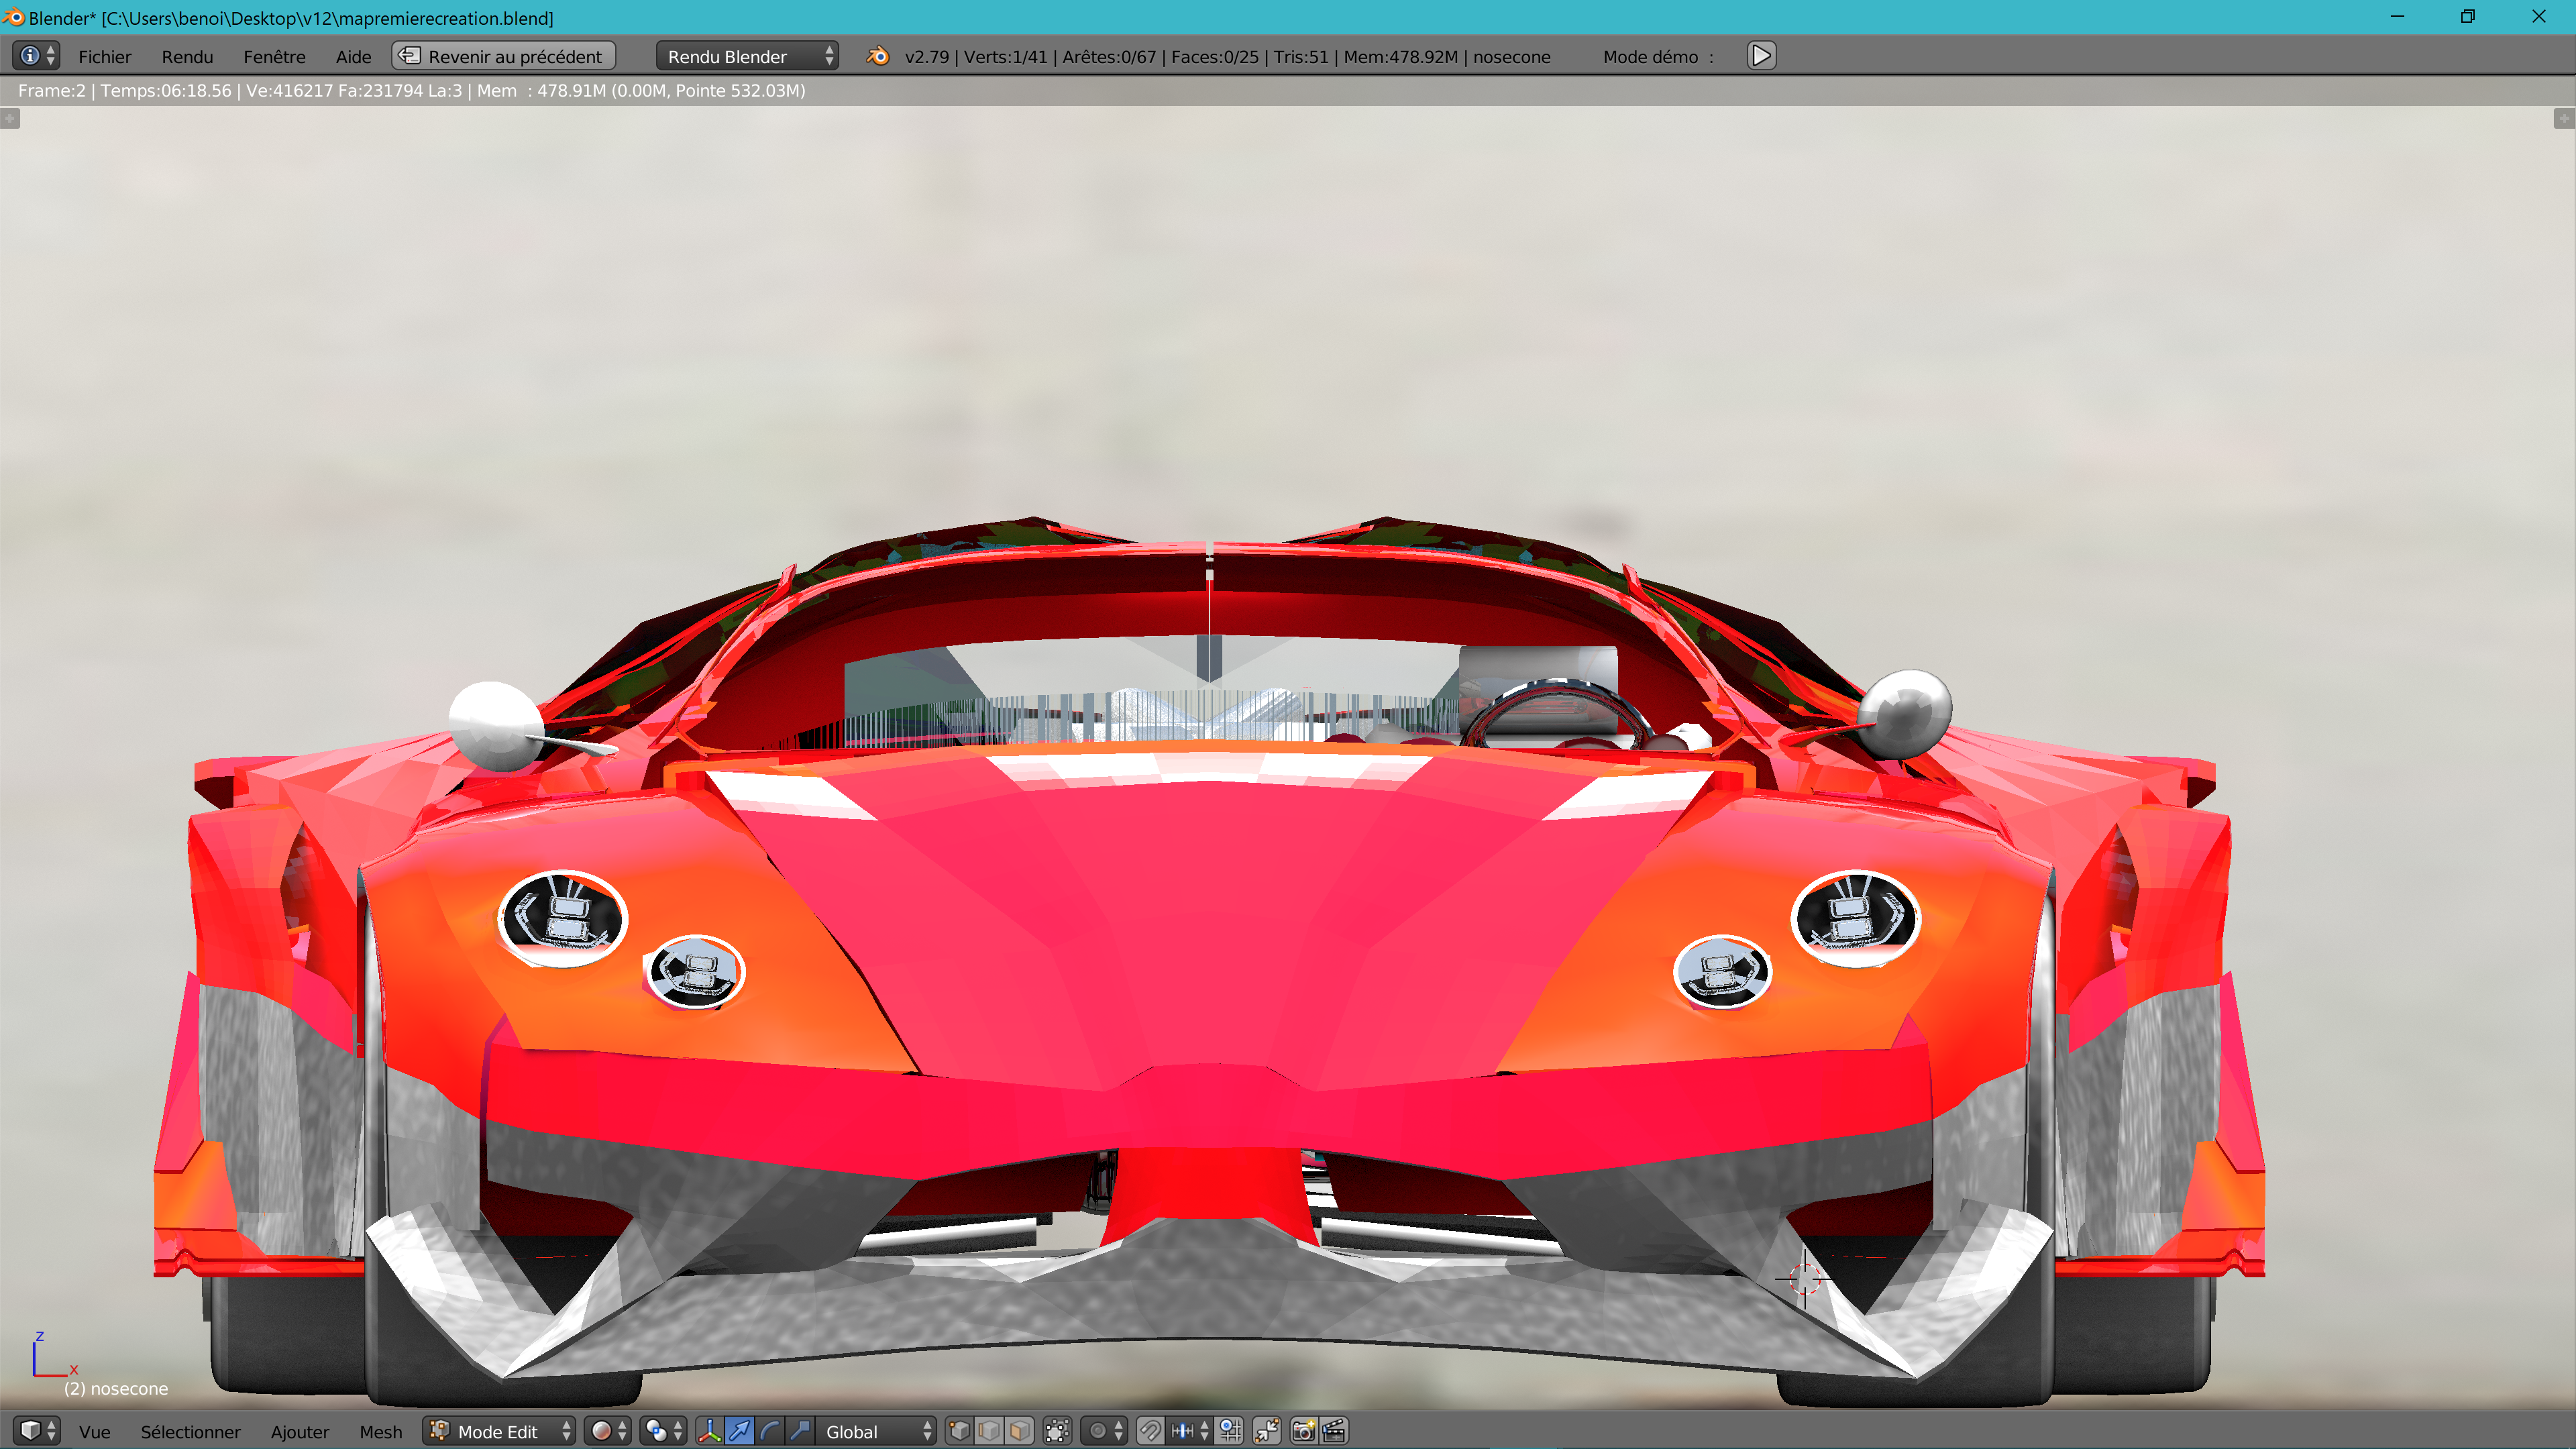Open the viewport shading dropdown
The image size is (2576, 1449).
(608, 1431)
